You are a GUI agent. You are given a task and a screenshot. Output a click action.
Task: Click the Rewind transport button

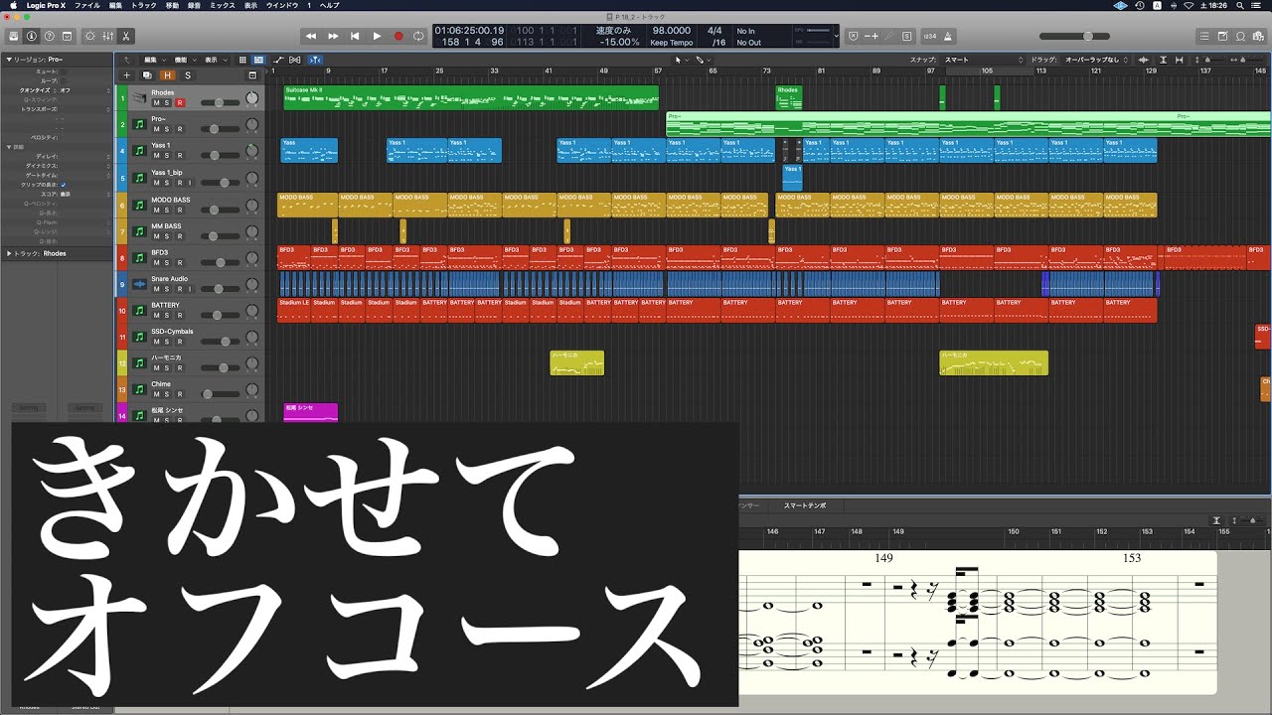311,36
